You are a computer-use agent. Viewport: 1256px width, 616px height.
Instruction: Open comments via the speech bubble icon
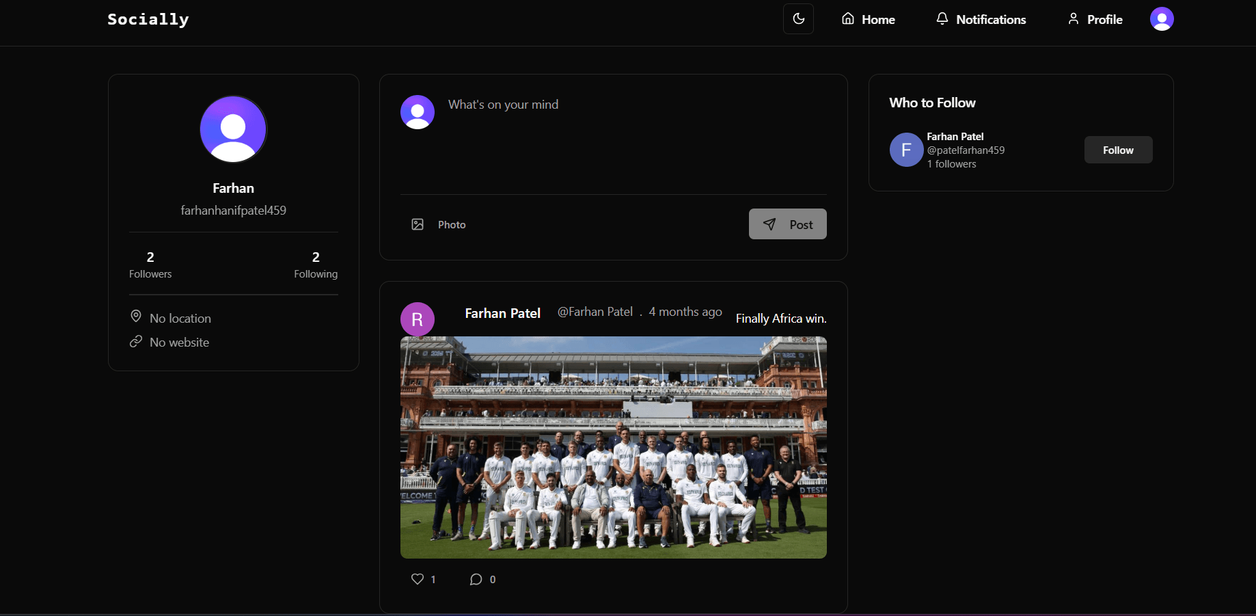(x=476, y=579)
